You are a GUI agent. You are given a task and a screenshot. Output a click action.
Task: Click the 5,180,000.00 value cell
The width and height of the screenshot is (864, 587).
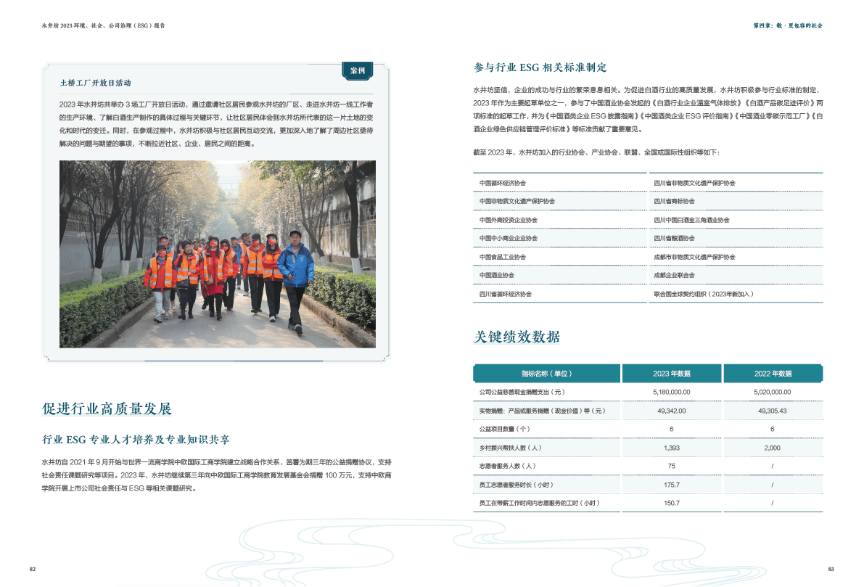(x=672, y=392)
